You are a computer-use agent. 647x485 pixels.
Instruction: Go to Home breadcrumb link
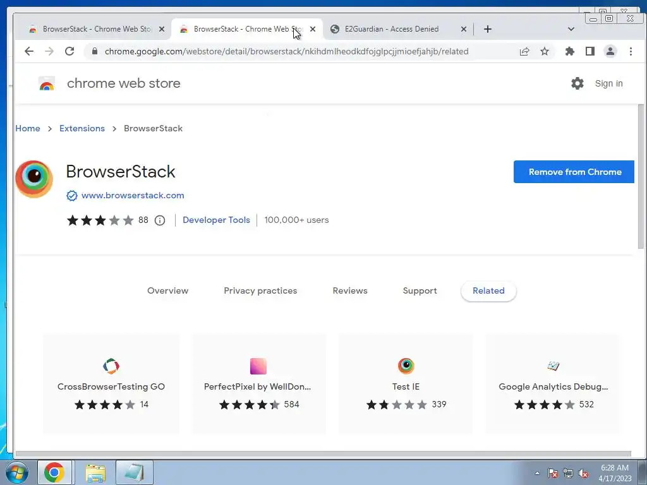[28, 128]
